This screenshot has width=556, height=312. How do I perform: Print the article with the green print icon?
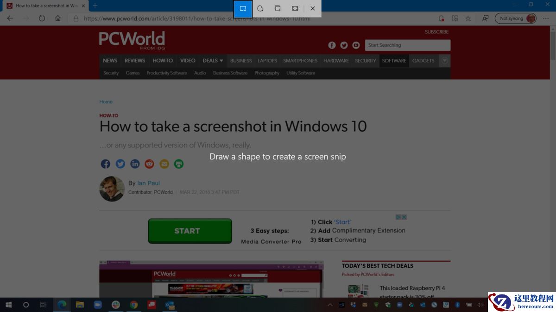click(179, 164)
